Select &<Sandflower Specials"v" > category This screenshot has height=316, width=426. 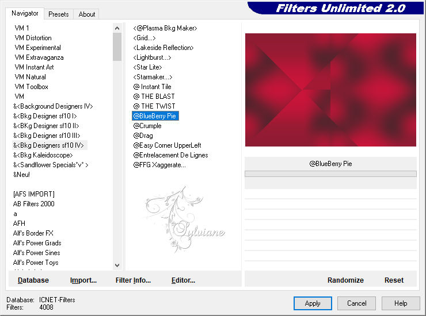[51, 165]
